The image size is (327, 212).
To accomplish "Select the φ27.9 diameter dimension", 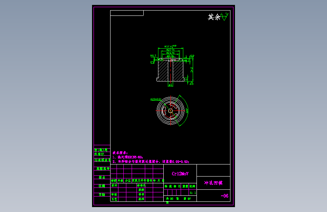I will pos(170,50).
